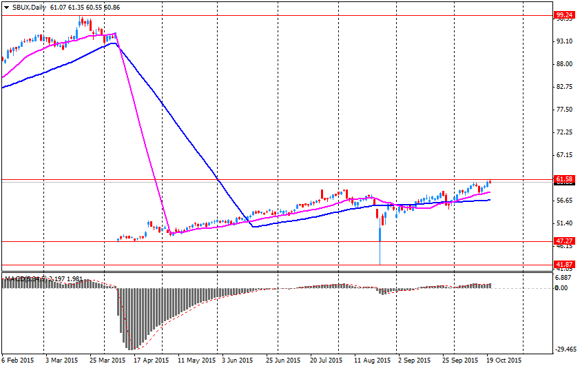580x366 pixels.
Task: Click the 3 Mar 2015 date label
Action: pyautogui.click(x=62, y=360)
